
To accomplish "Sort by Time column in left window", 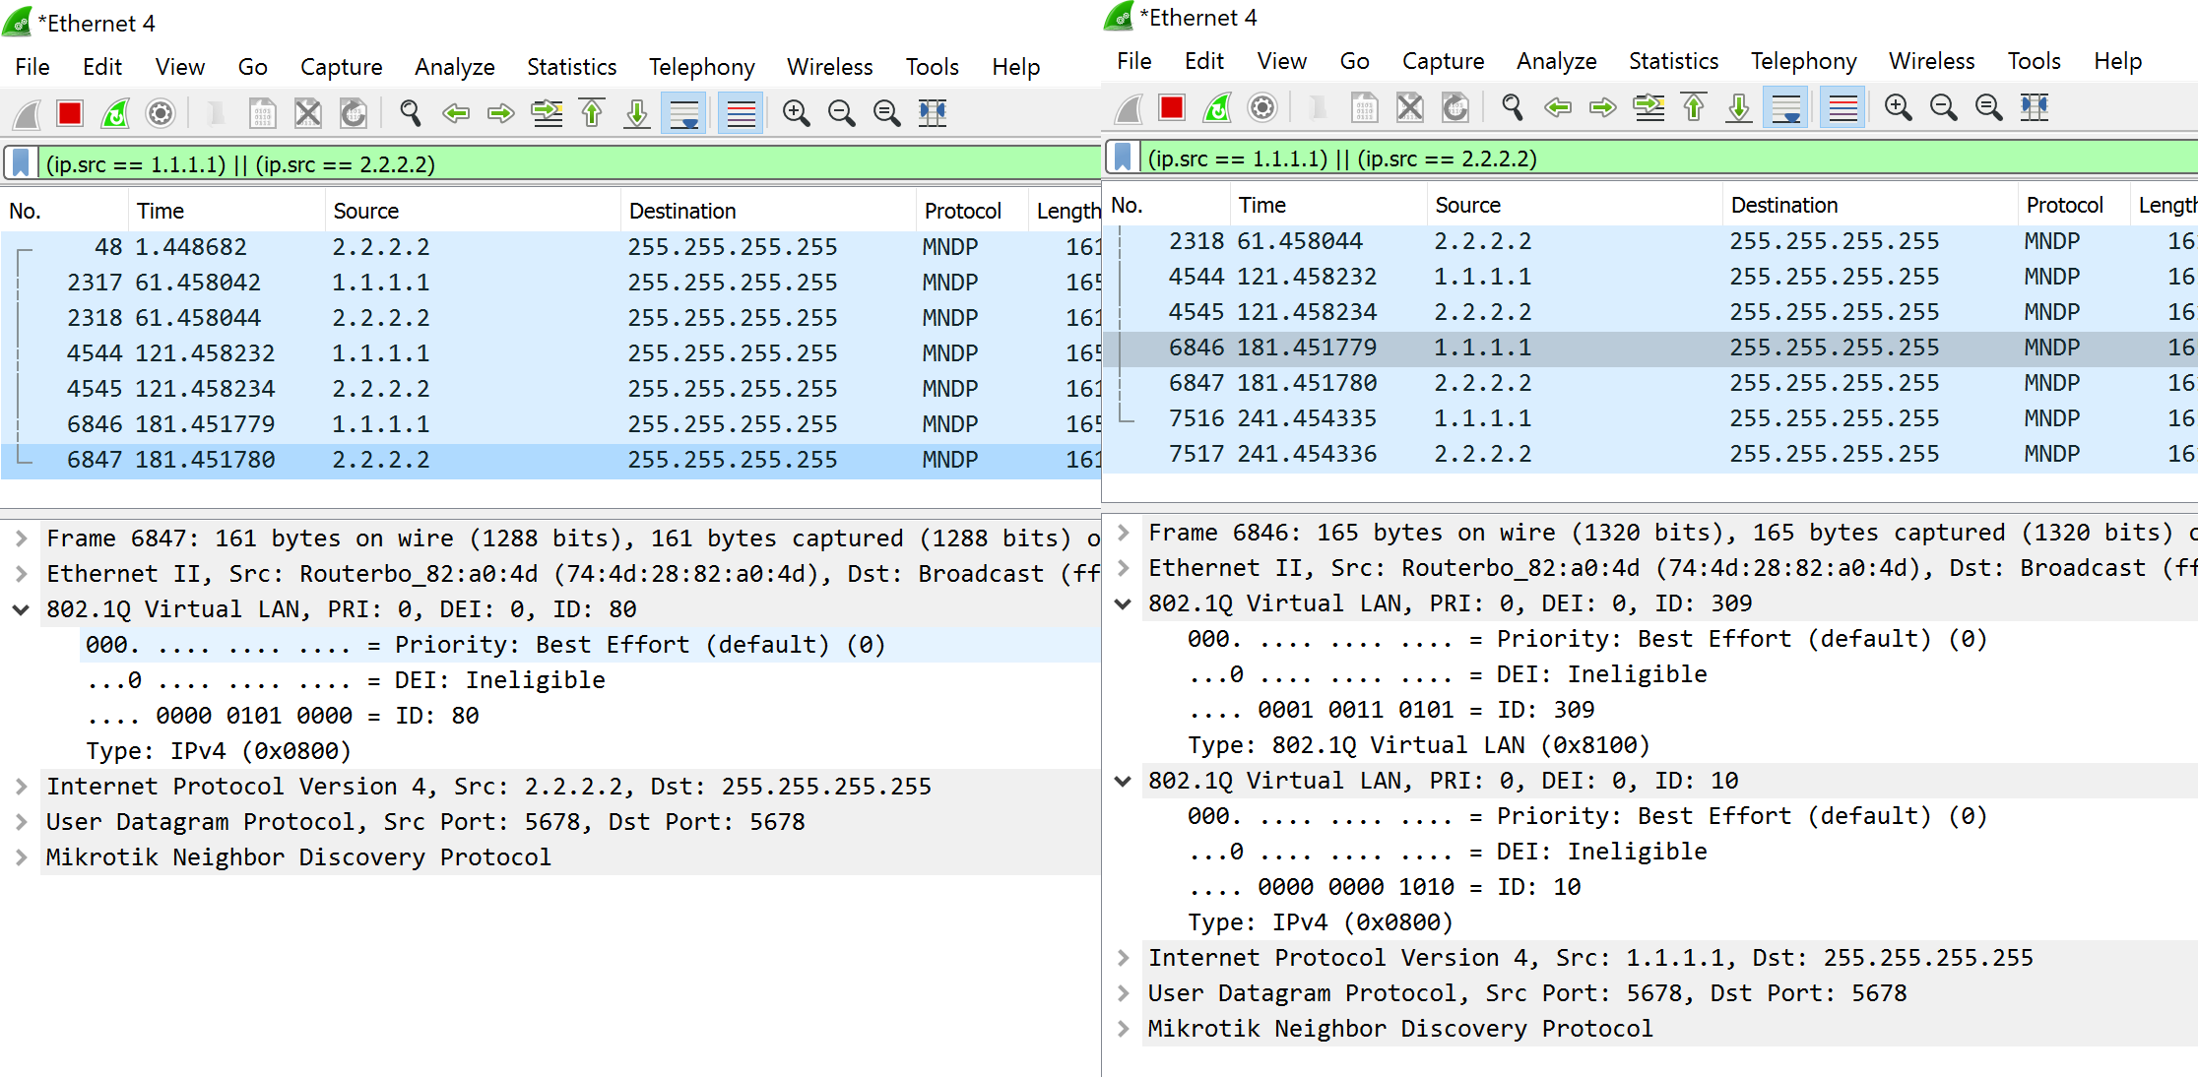I will pyautogui.click(x=226, y=211).
